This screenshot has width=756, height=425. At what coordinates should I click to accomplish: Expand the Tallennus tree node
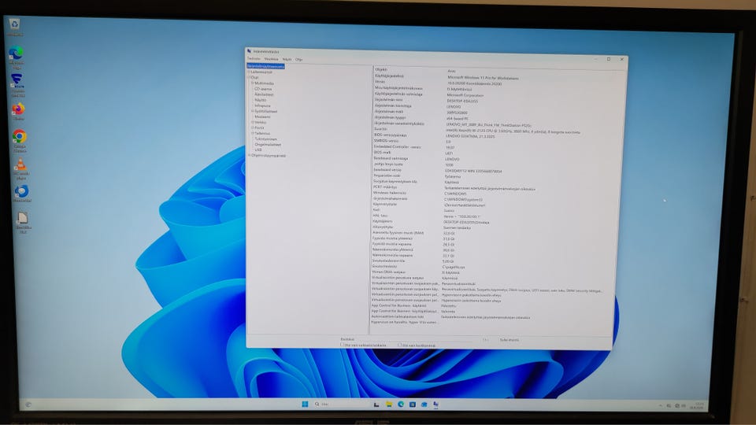point(252,134)
